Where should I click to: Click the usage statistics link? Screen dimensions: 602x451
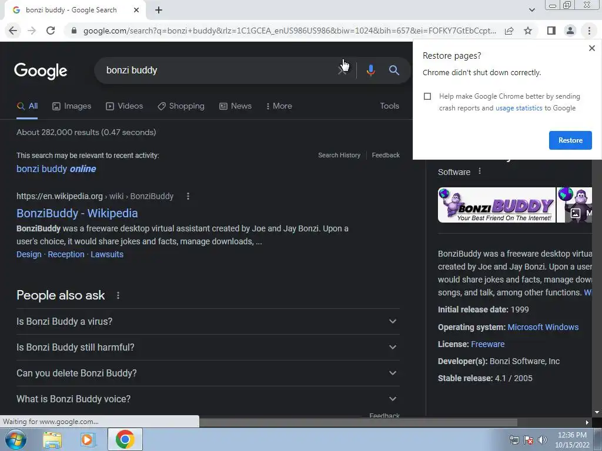click(x=519, y=108)
